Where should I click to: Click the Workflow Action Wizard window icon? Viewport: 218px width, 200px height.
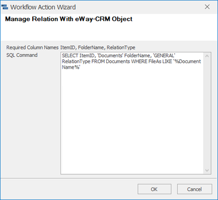tap(4, 7)
